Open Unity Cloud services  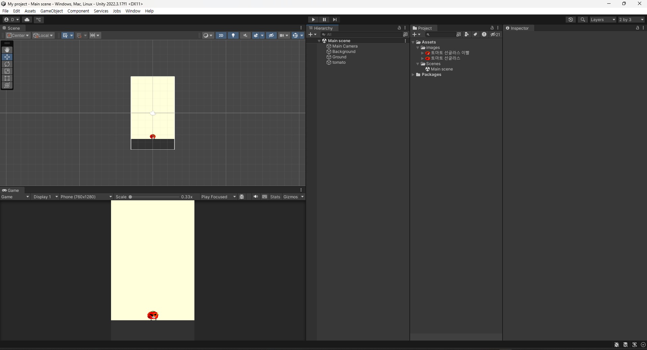(x=27, y=20)
